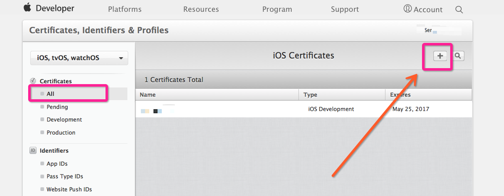
Task: Open the iOS, tvOS, watchOS platform dropdown
Action: click(x=79, y=58)
